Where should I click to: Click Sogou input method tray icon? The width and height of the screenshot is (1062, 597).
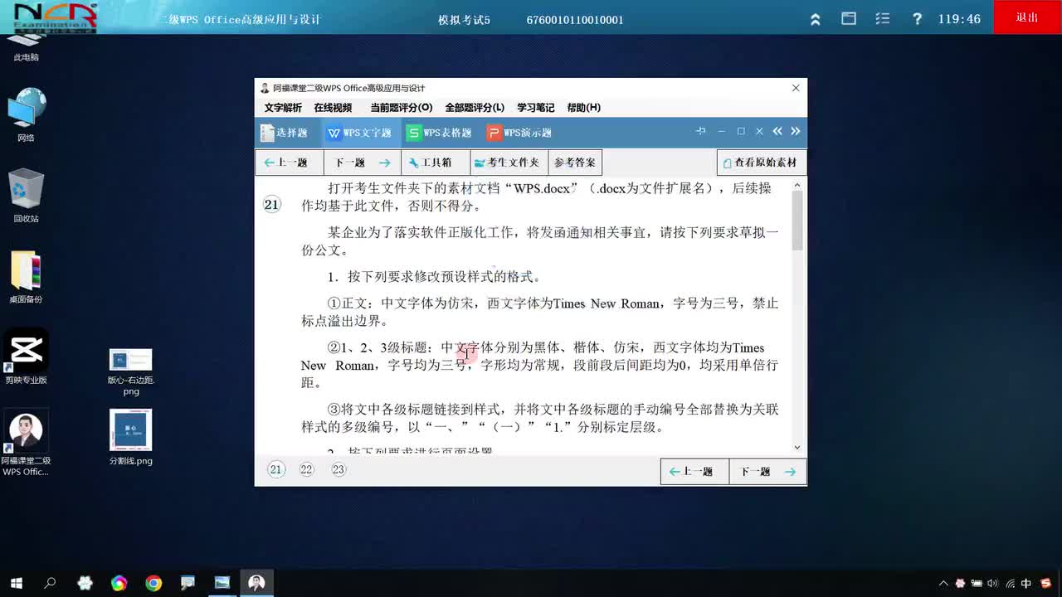click(x=1045, y=583)
